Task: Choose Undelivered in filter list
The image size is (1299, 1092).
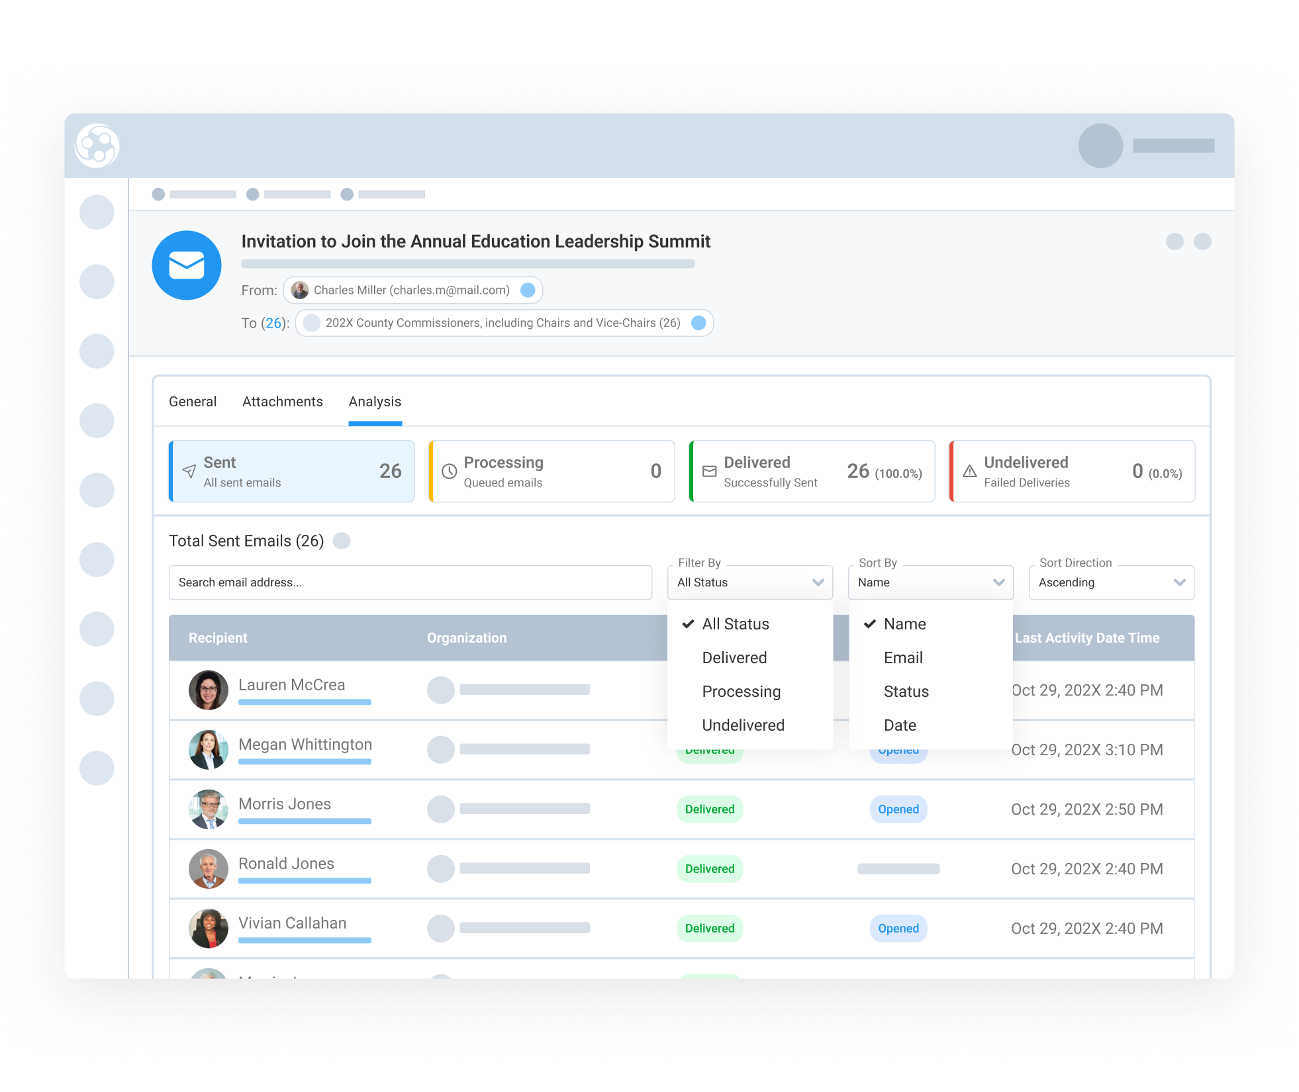Action: pos(743,725)
